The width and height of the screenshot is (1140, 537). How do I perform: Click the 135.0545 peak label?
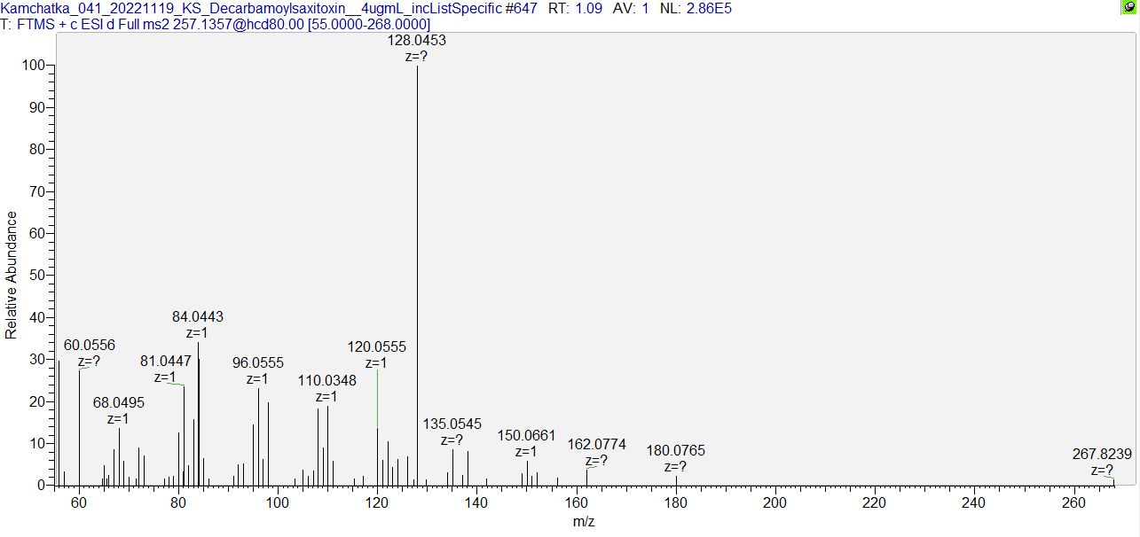coord(452,424)
